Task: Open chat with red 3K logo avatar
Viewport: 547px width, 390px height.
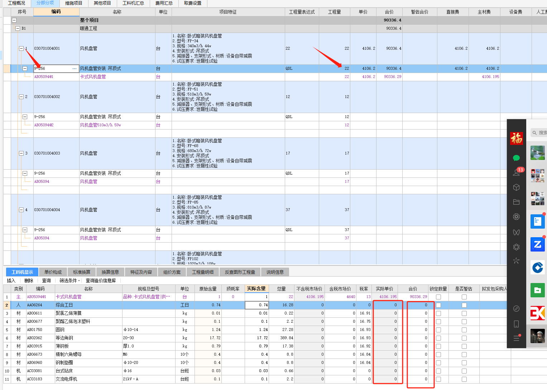Action: tap(538, 313)
